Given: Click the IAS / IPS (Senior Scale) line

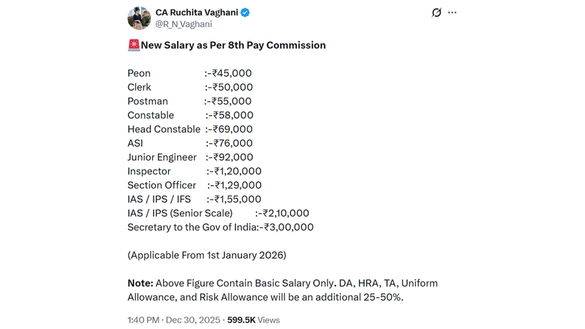Looking at the screenshot, I should (218, 213).
